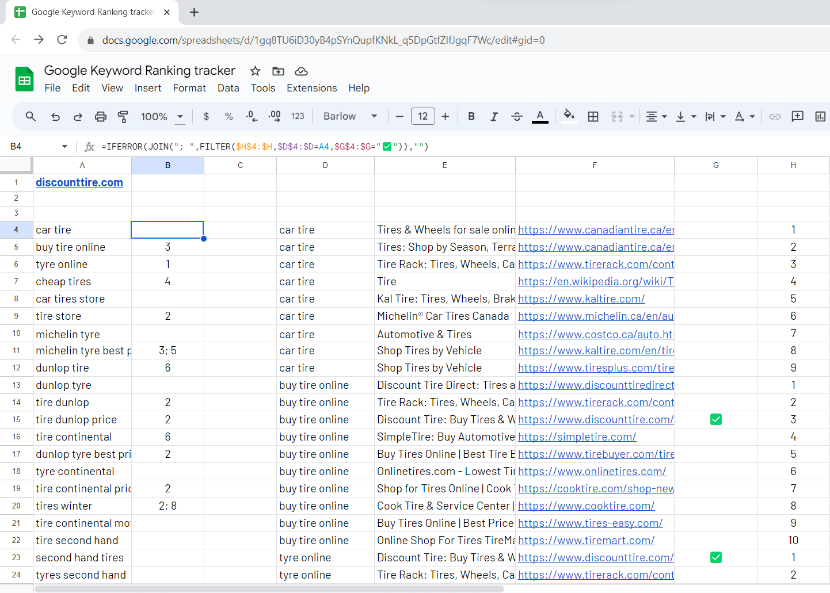
Task: Click the print icon in toolbar
Action: point(101,117)
